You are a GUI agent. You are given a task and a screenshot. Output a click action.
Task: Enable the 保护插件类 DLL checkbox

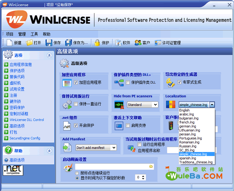128,82
